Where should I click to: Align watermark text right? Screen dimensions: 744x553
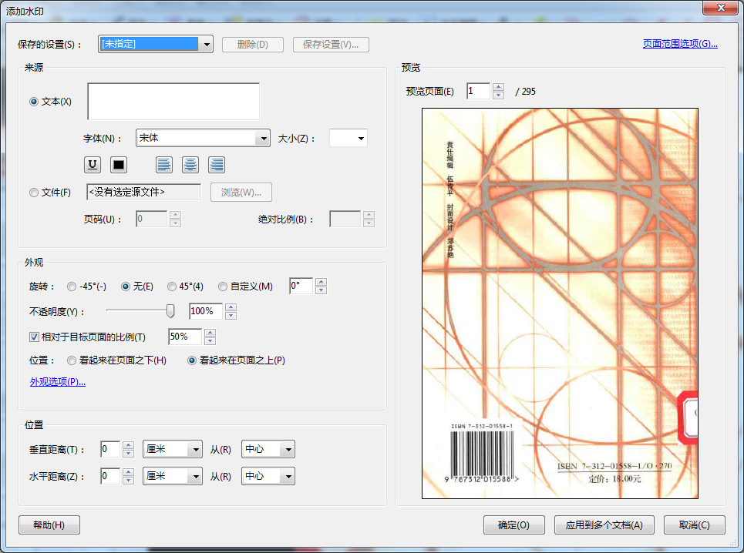coord(217,165)
